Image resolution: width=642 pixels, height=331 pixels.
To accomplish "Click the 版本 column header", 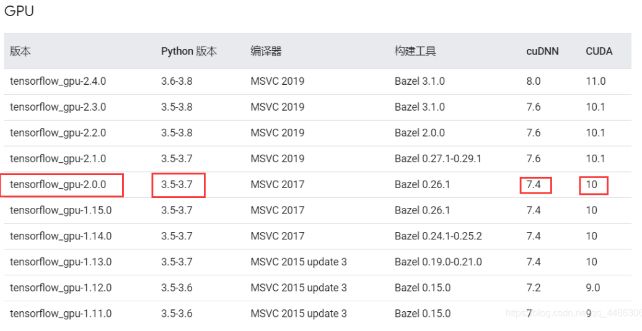I will (20, 51).
